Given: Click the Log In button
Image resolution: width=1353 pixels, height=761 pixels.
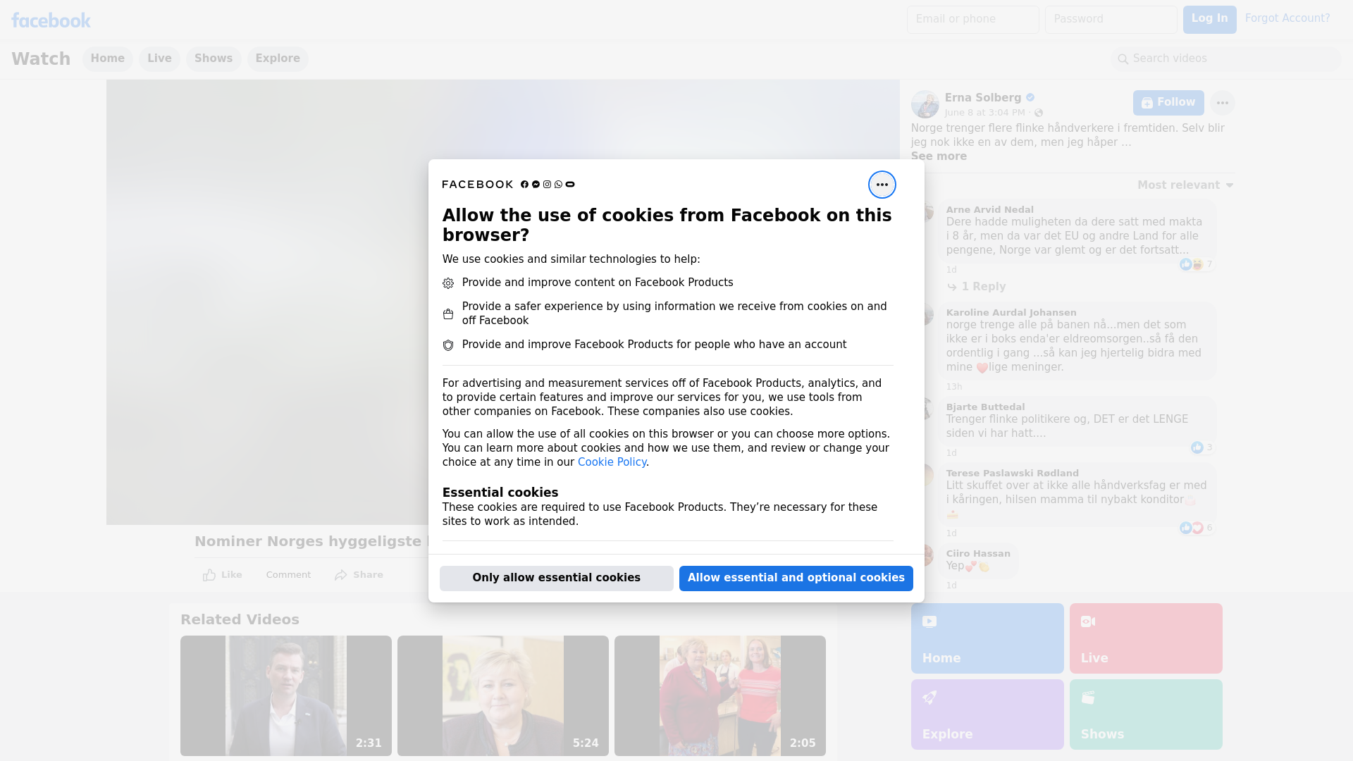Looking at the screenshot, I should (1209, 19).
